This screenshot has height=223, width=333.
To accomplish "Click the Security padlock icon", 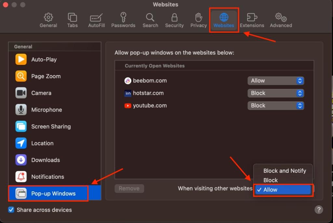I will [174, 20].
